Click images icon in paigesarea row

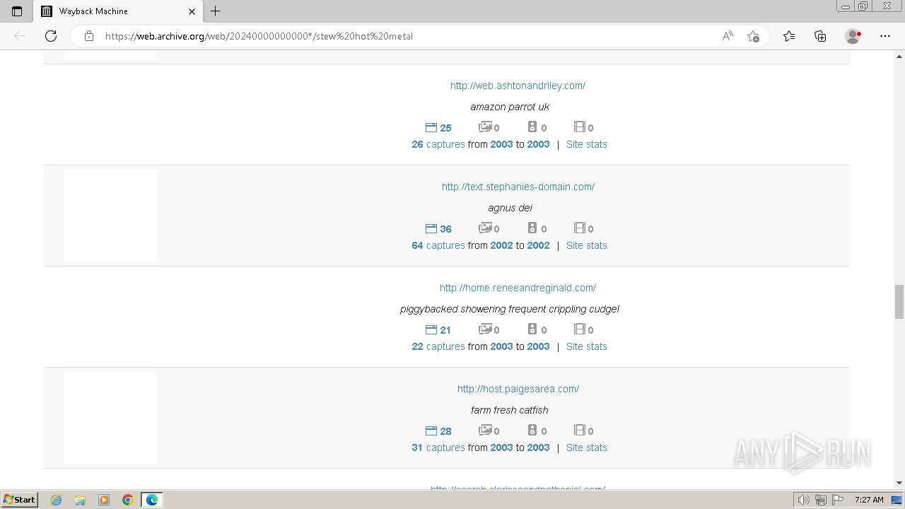click(485, 430)
